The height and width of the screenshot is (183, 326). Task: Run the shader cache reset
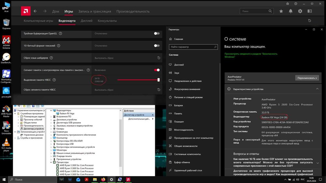point(159,58)
